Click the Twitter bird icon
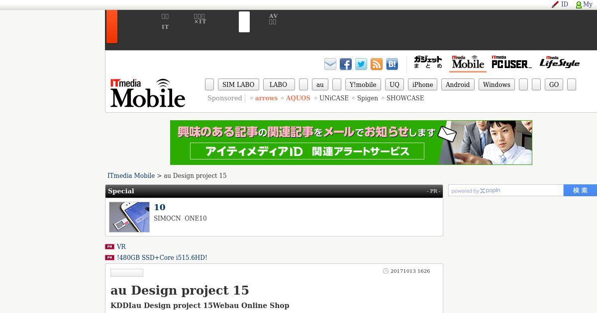 (361, 64)
